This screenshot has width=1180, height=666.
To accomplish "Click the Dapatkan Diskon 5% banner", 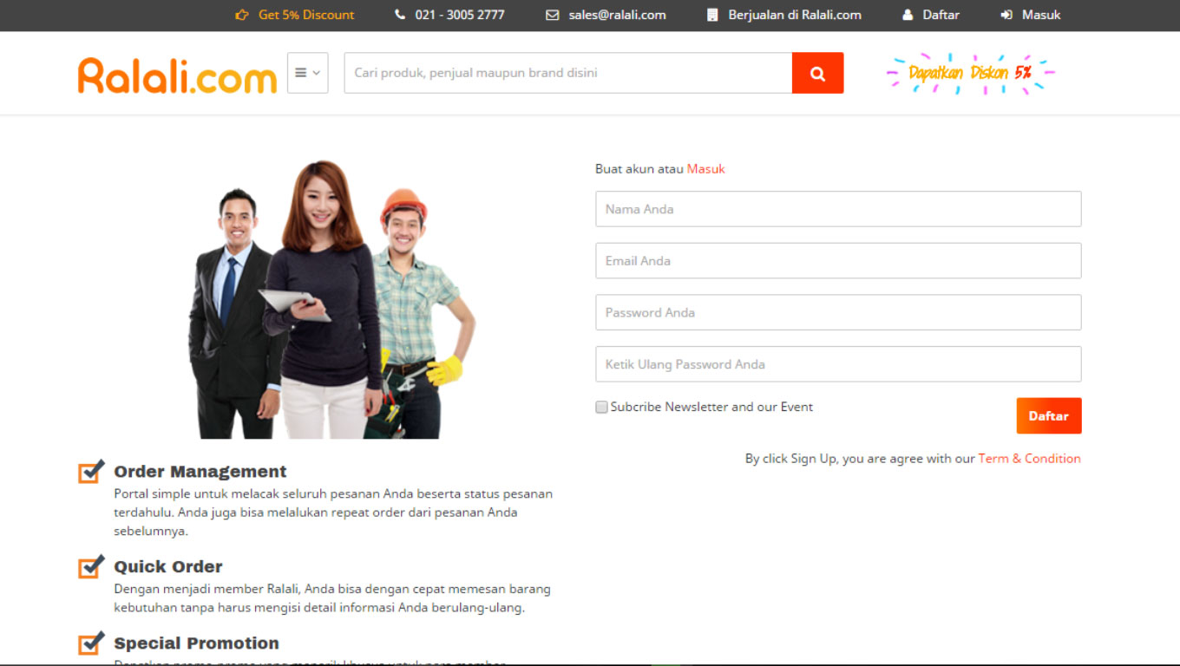I will click(969, 73).
